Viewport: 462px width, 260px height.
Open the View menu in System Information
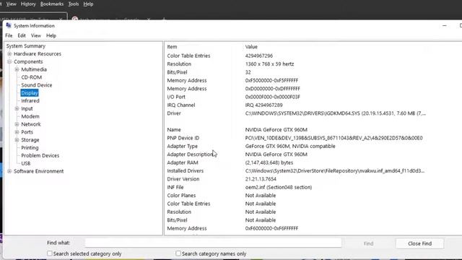(x=36, y=35)
